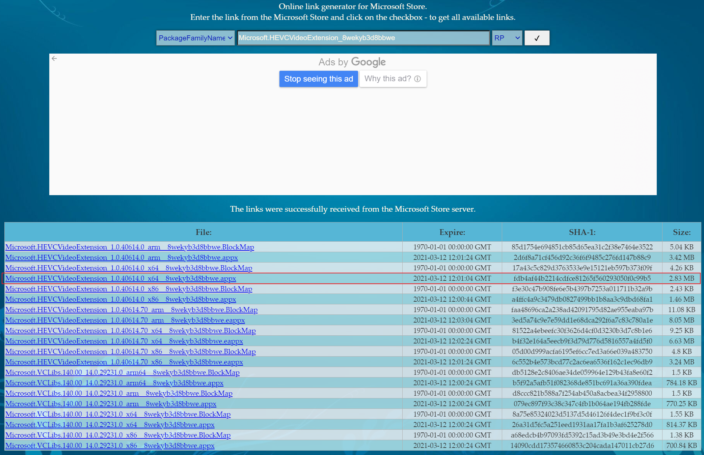Open VCLibs 14.0.29231.0 arm64 BlockMap link
The width and height of the screenshot is (704, 455).
point(122,372)
